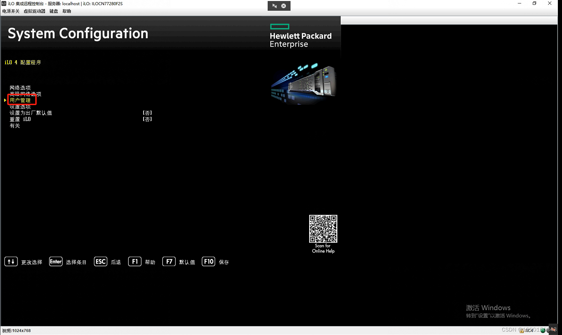562x335 pixels.
Task: Open the [否] value for 重置 iLO
Action: point(147,119)
